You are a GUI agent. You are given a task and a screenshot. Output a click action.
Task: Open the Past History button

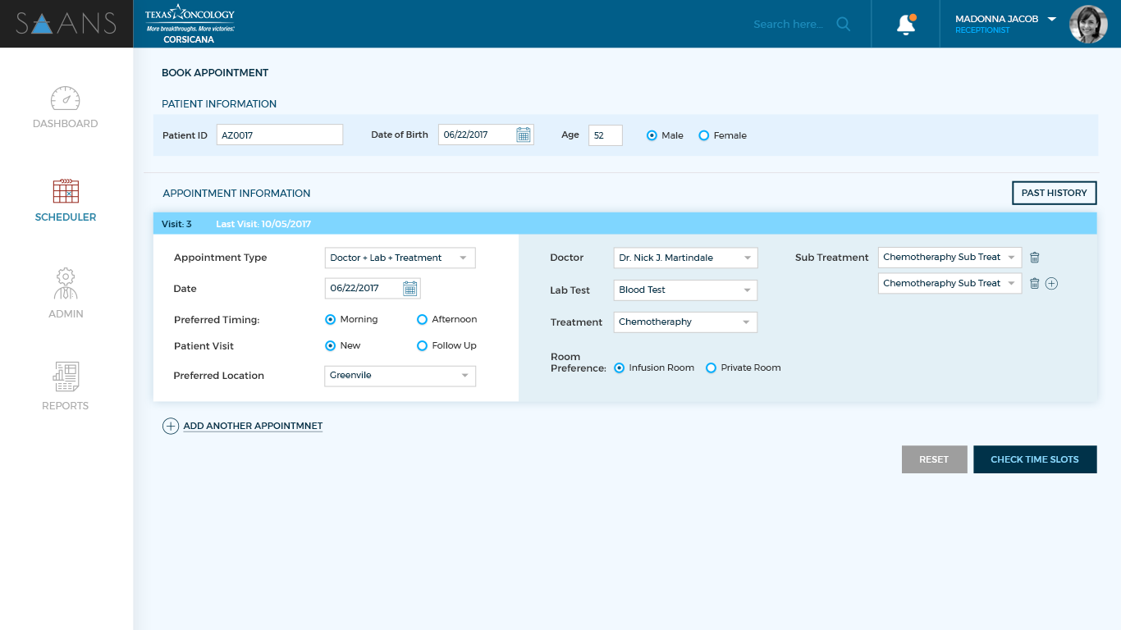1054,193
